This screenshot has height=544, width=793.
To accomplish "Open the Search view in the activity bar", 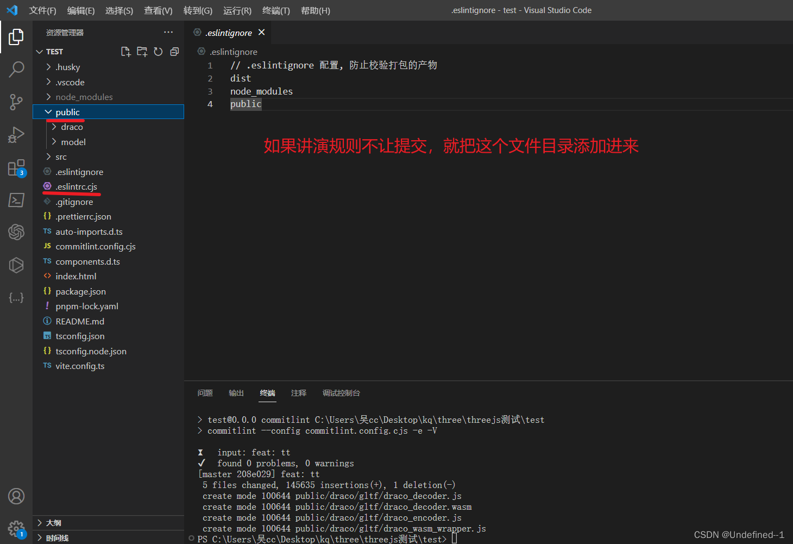I will 16,69.
